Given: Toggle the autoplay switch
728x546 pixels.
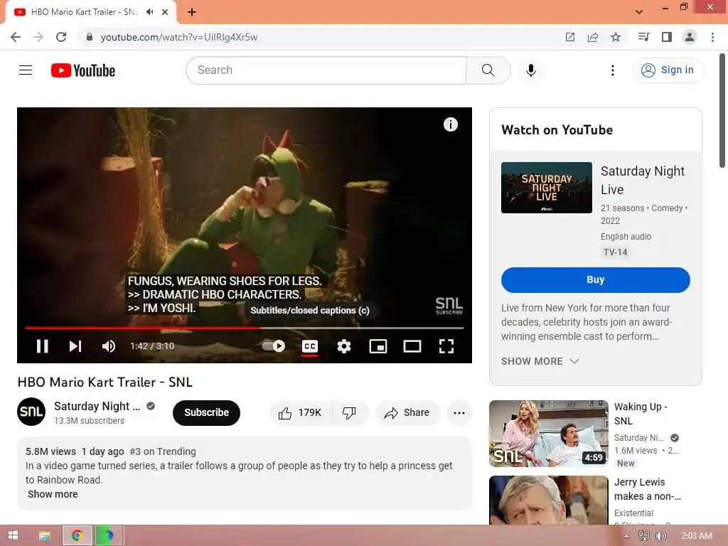Looking at the screenshot, I should (x=274, y=346).
